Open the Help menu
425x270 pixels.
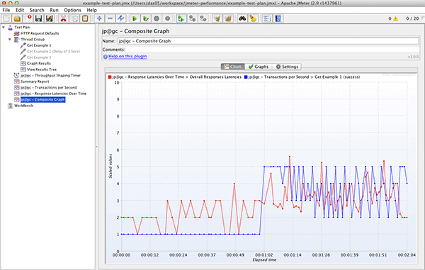click(x=91, y=10)
